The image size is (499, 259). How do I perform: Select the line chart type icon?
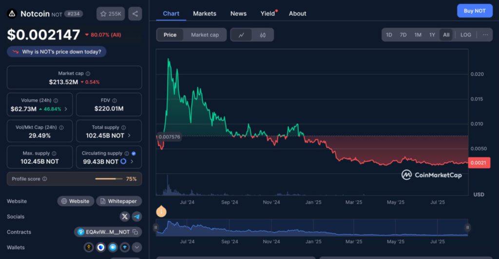[241, 35]
